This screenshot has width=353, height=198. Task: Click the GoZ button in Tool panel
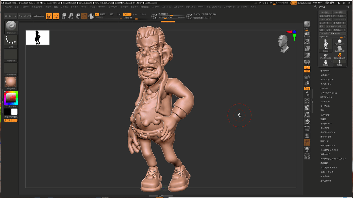click(x=321, y=30)
